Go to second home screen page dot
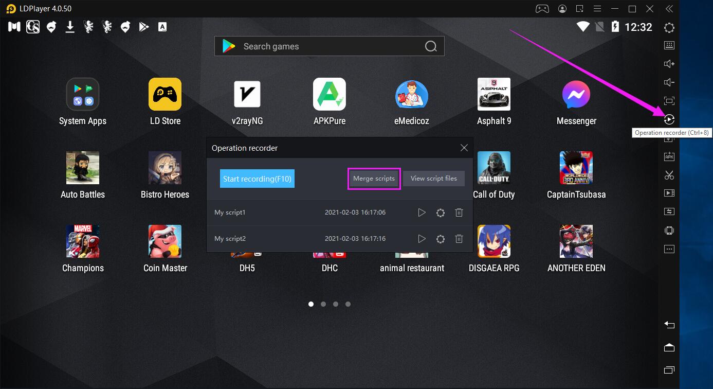Image resolution: width=713 pixels, height=389 pixels. 323,304
